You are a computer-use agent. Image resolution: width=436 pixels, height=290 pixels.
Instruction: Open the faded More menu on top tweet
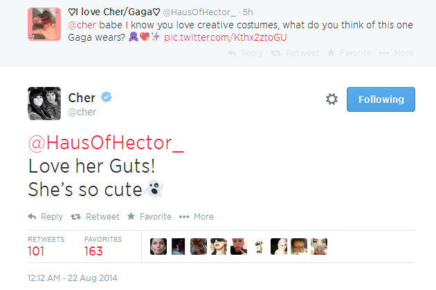coord(384,53)
